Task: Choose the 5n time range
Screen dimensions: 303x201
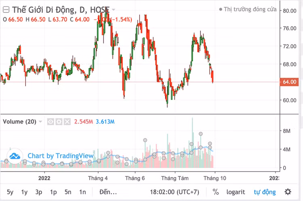Action: (68, 192)
